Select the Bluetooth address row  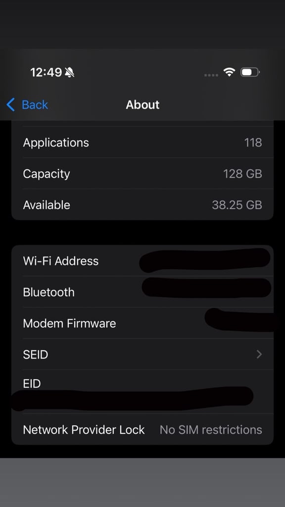pyautogui.click(x=142, y=292)
